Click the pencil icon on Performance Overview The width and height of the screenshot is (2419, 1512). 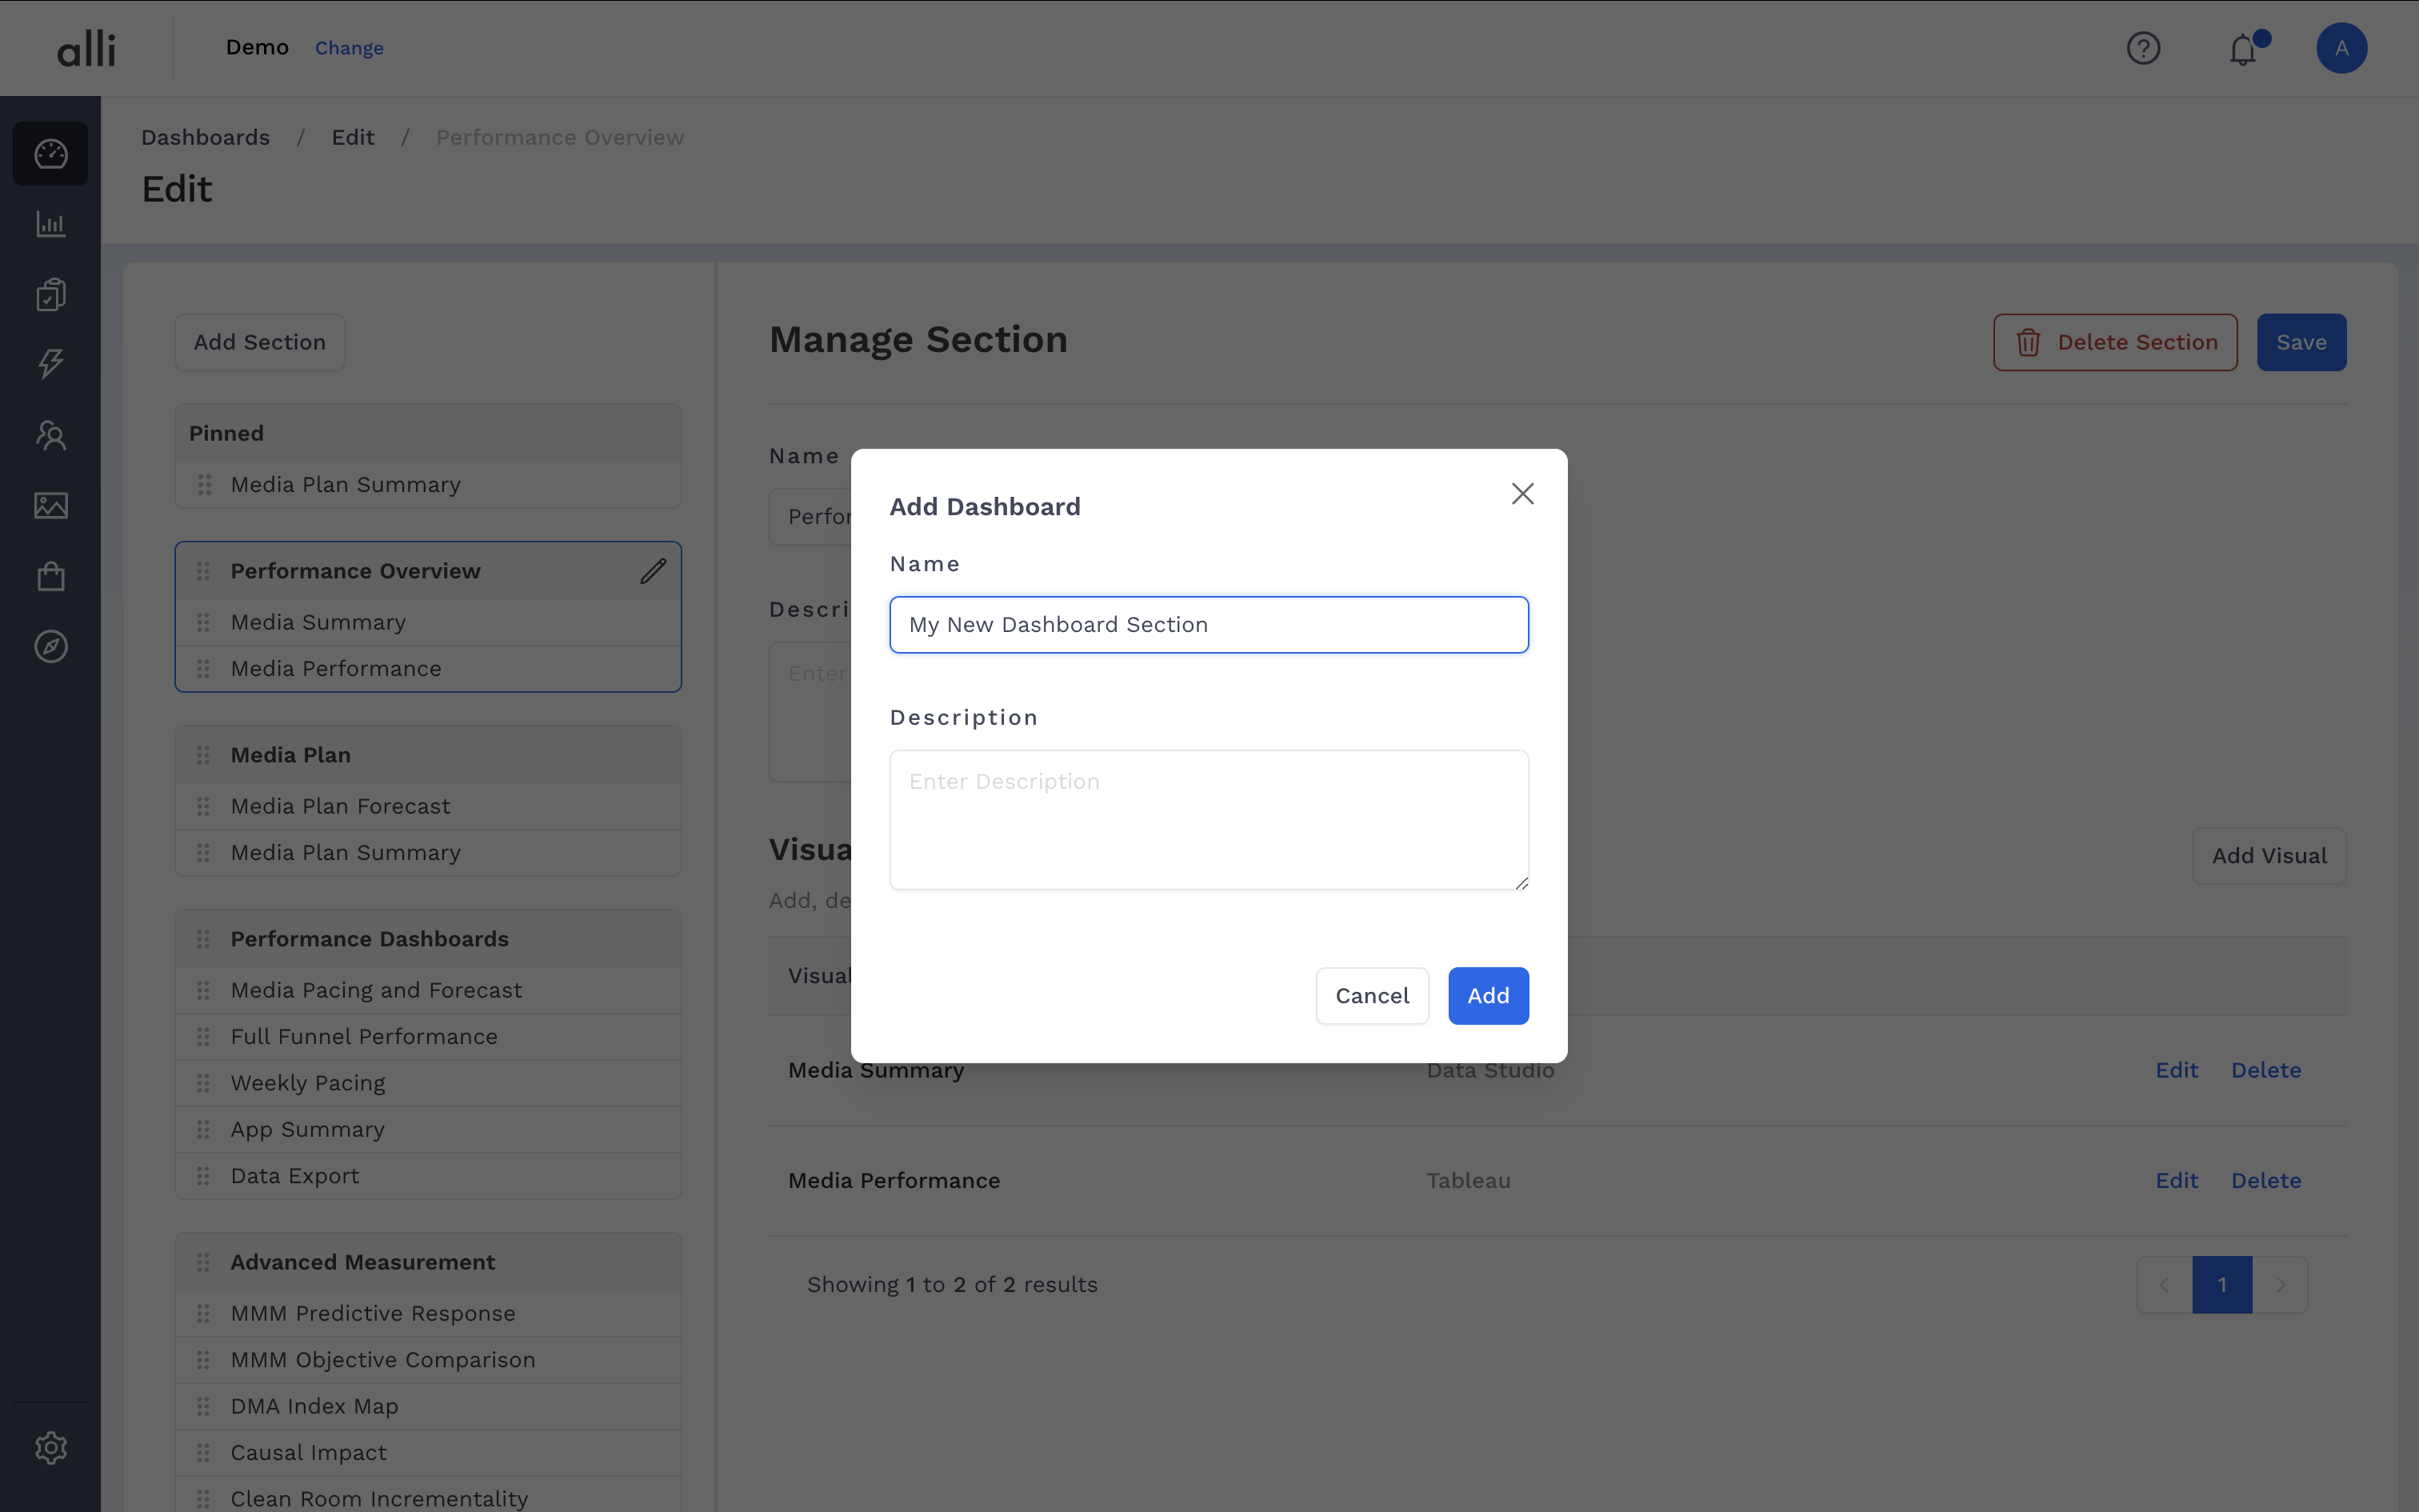pyautogui.click(x=653, y=571)
